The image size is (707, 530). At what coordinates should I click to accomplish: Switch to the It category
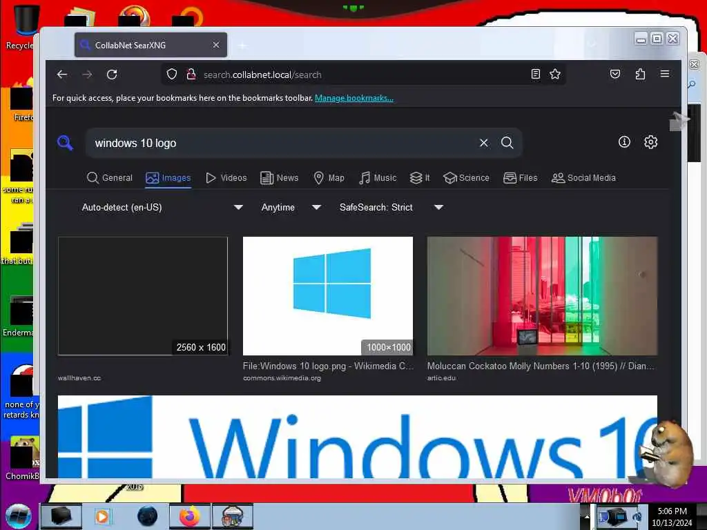419,178
